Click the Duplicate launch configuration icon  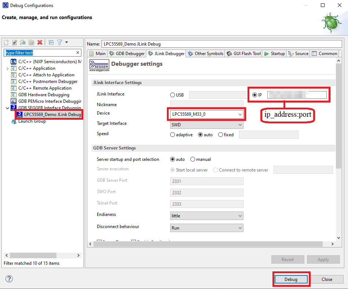[x=31, y=42]
